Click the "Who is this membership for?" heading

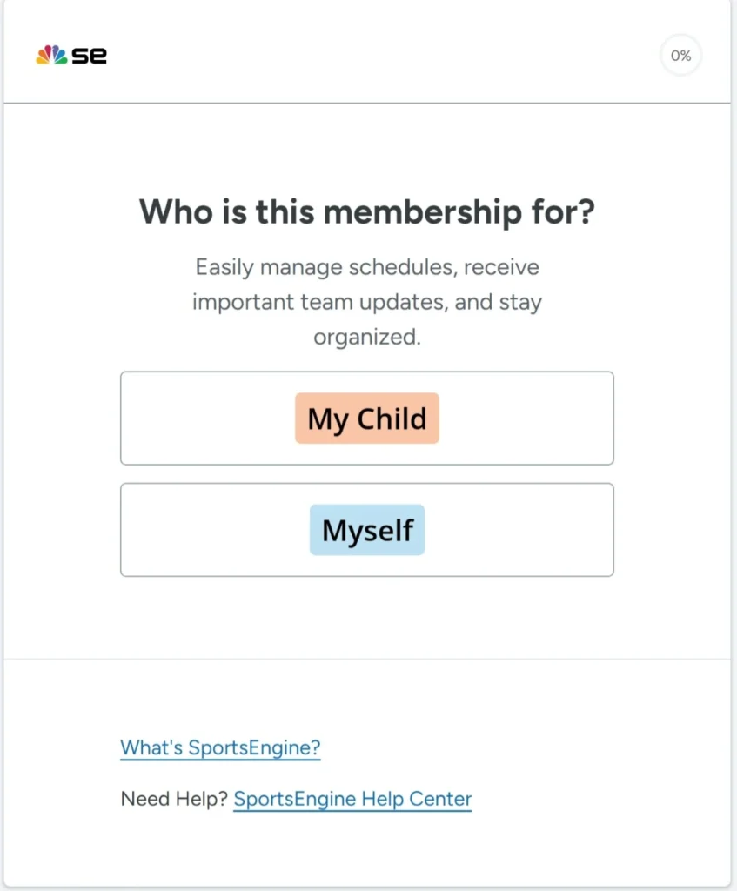click(366, 211)
